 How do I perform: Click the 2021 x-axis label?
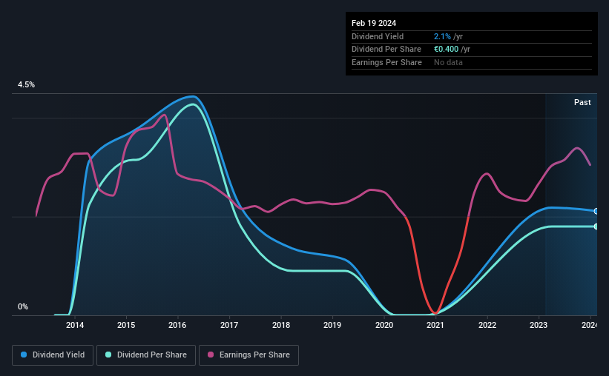(x=435, y=325)
